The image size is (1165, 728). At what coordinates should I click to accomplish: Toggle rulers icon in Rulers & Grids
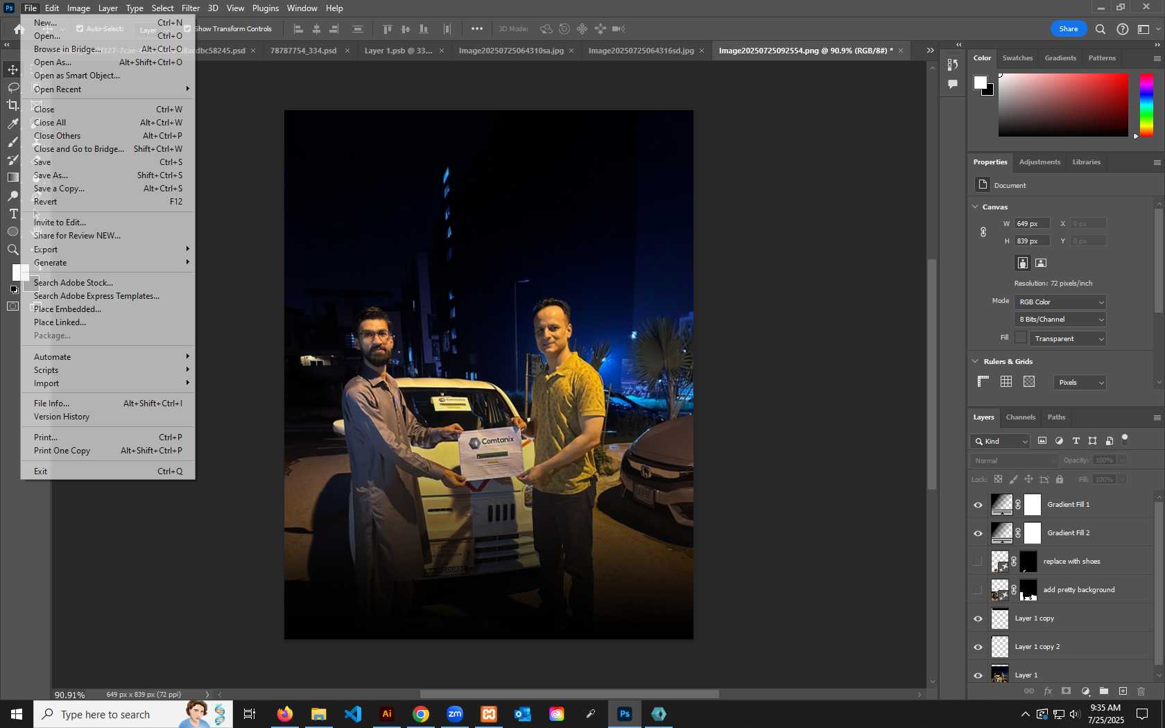pos(983,381)
